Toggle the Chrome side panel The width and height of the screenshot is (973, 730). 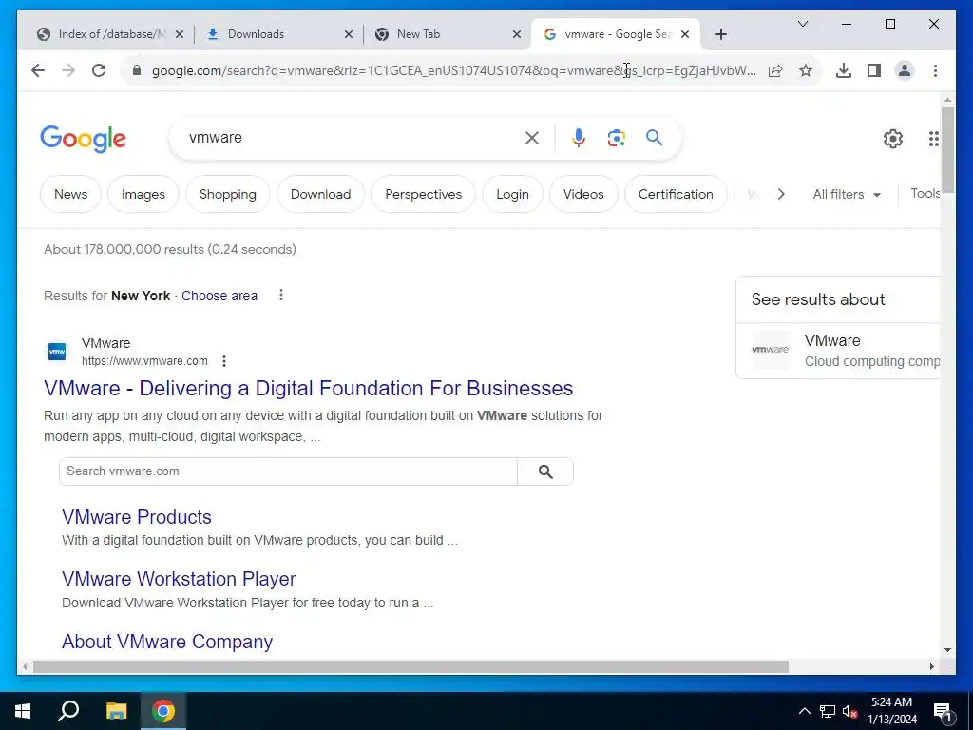pos(874,70)
